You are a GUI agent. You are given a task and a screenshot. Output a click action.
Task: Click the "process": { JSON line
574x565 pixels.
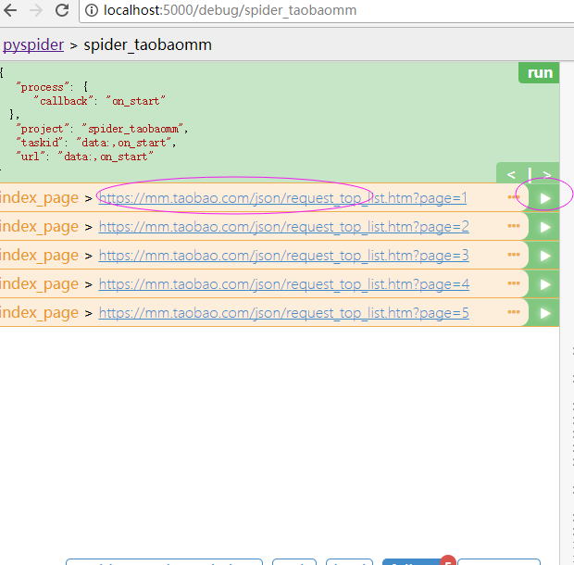tap(52, 87)
